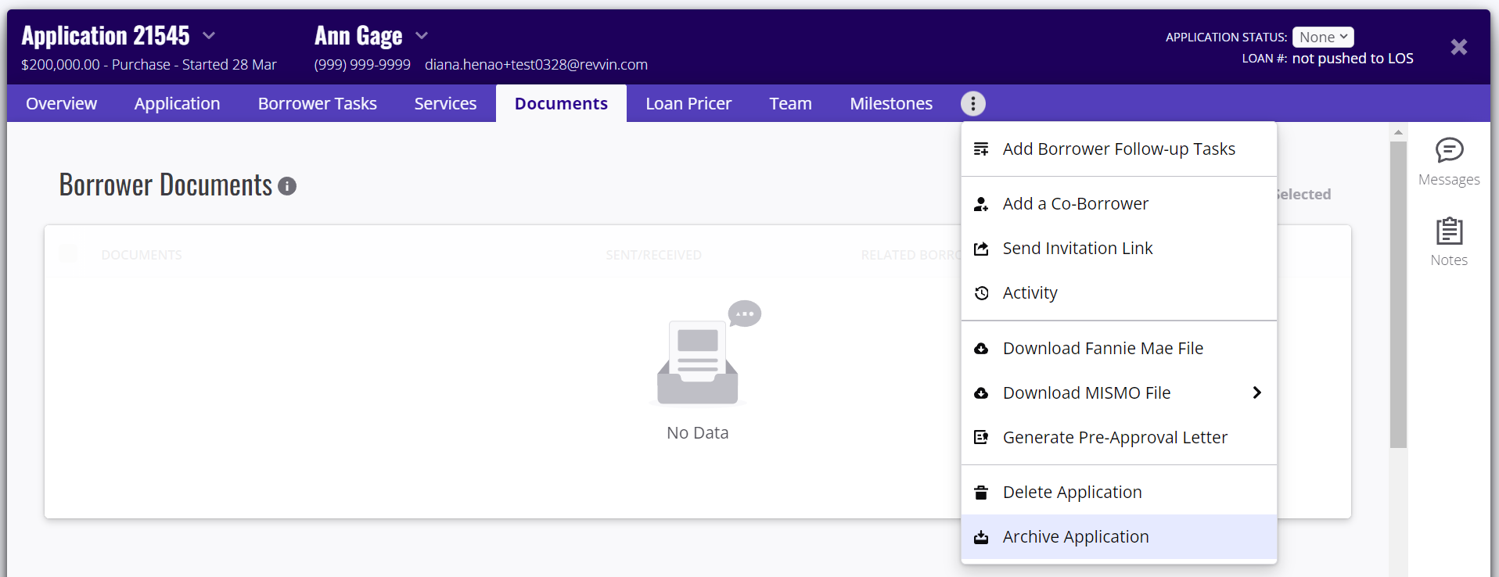Open the Application Status dropdown
The image size is (1499, 577).
click(x=1322, y=37)
